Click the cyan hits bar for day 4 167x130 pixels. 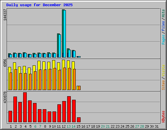[25, 55]
